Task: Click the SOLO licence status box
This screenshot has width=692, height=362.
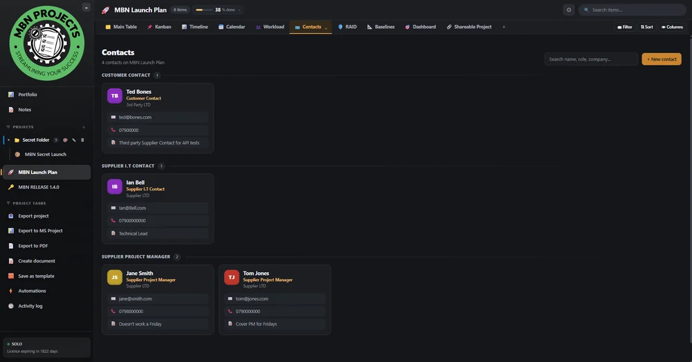Action: point(46,347)
